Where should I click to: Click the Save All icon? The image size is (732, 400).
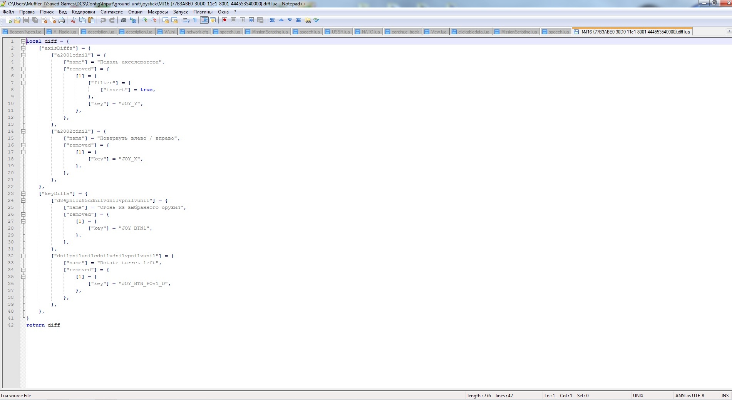(x=35, y=20)
